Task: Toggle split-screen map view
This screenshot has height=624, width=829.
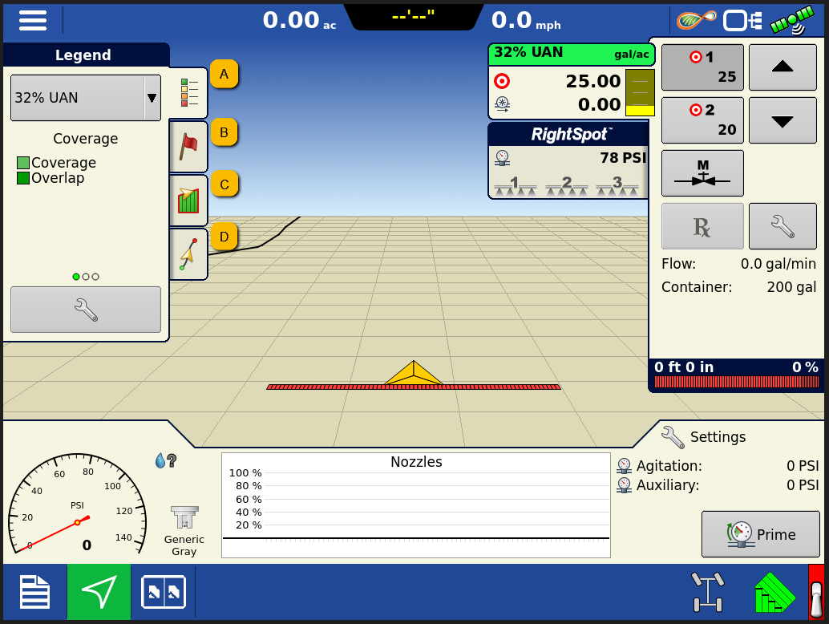Action: (x=163, y=592)
